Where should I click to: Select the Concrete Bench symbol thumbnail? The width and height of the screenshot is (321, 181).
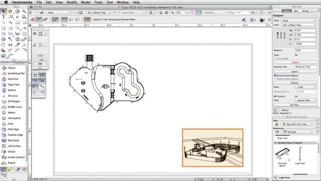[282, 154]
